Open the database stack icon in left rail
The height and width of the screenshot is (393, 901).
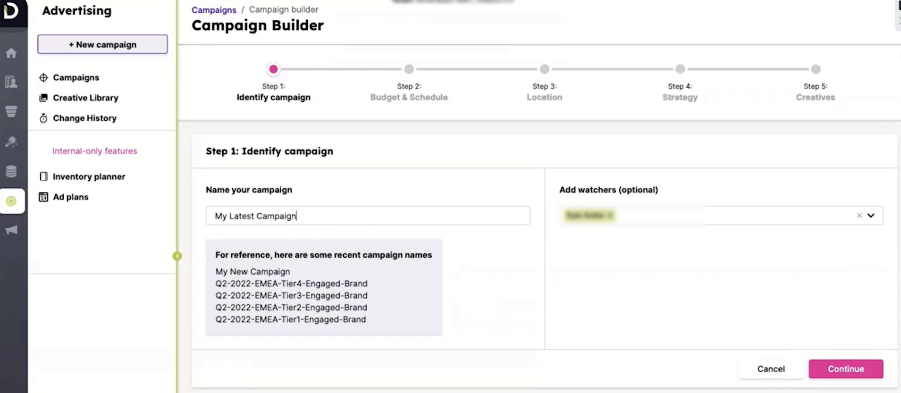11,171
